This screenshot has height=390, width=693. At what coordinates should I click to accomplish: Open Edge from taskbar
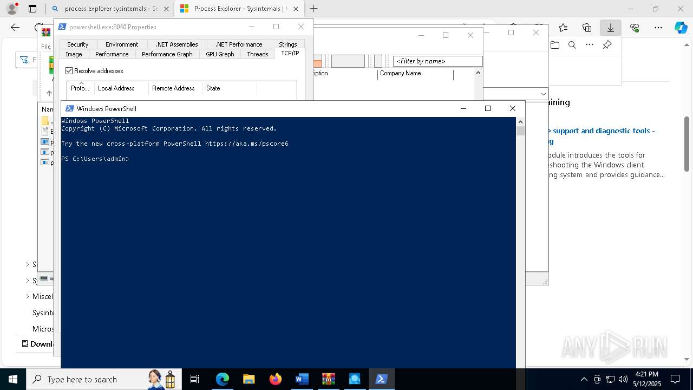222,379
